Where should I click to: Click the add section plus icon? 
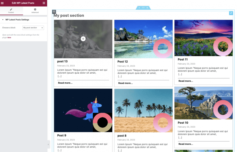[139, 8]
